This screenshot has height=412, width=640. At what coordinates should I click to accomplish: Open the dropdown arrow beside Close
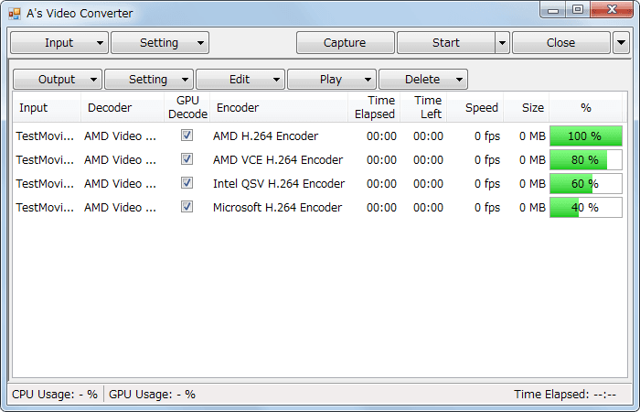[621, 43]
